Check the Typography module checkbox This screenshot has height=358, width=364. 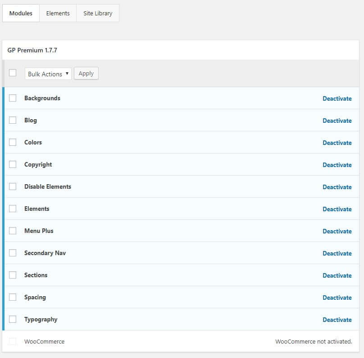[13, 319]
